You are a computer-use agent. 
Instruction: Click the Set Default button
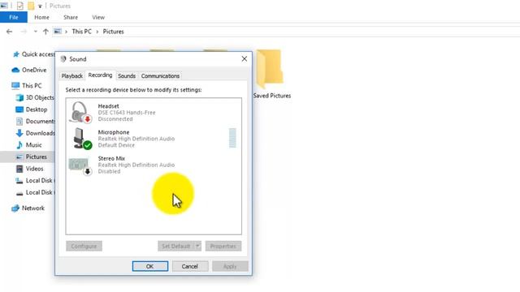pyautogui.click(x=175, y=246)
